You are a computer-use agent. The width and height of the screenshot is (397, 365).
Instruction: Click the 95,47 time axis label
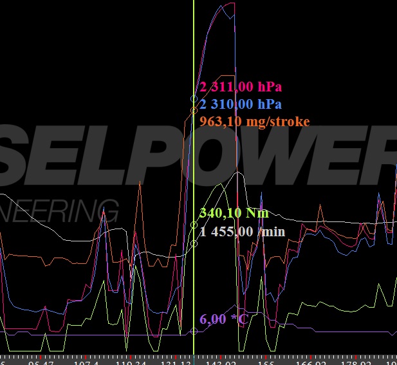(41, 362)
